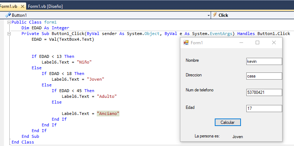Close the running Form1 window
The width and height of the screenshot is (294, 146).
click(x=274, y=42)
